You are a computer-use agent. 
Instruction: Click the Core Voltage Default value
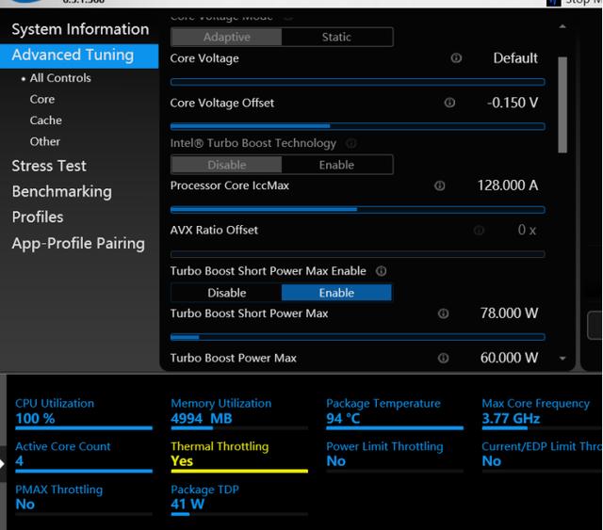point(515,58)
